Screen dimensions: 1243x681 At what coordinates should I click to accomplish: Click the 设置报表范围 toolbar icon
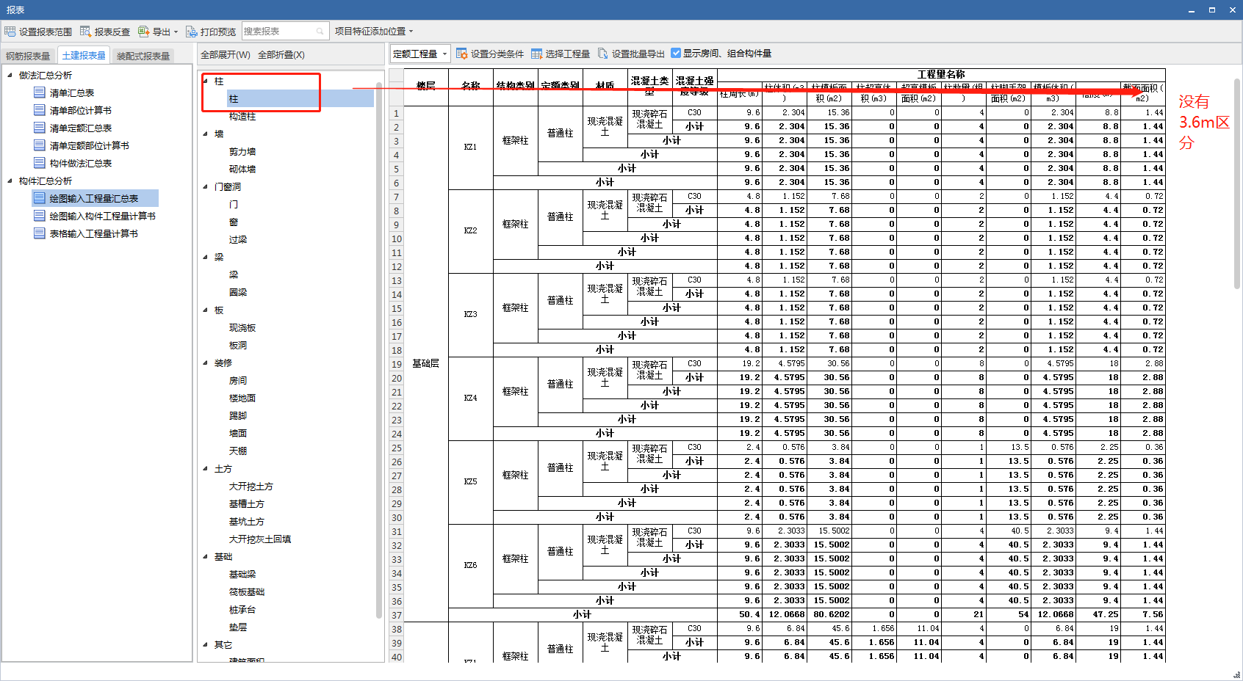10,32
